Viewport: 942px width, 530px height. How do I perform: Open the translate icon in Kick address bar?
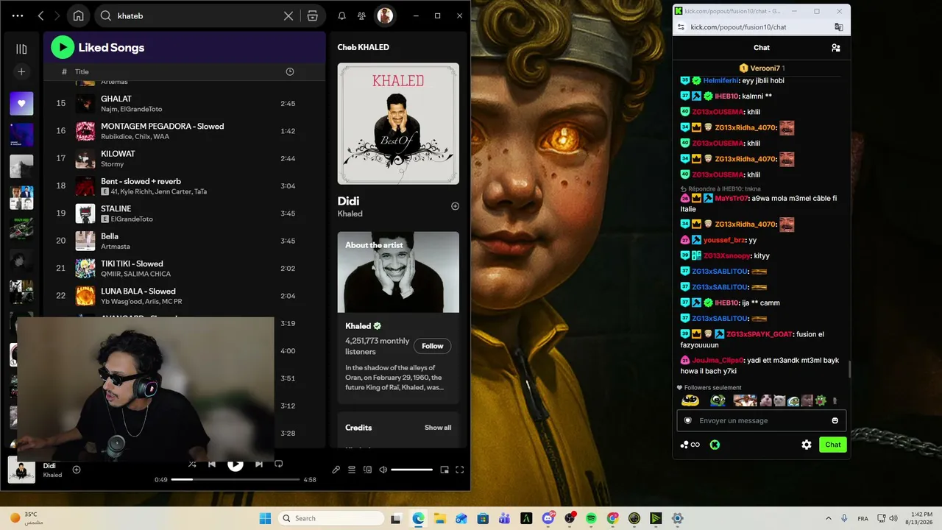(838, 27)
